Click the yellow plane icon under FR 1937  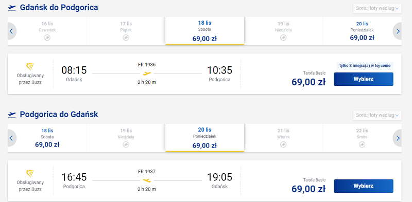(x=147, y=180)
